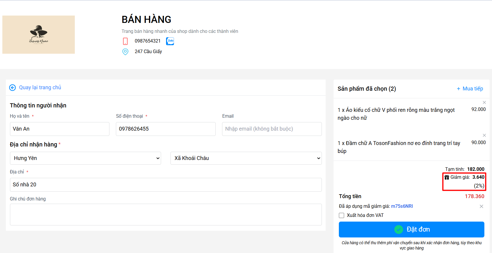Click the location pin icon
The image size is (492, 253).
tap(125, 52)
